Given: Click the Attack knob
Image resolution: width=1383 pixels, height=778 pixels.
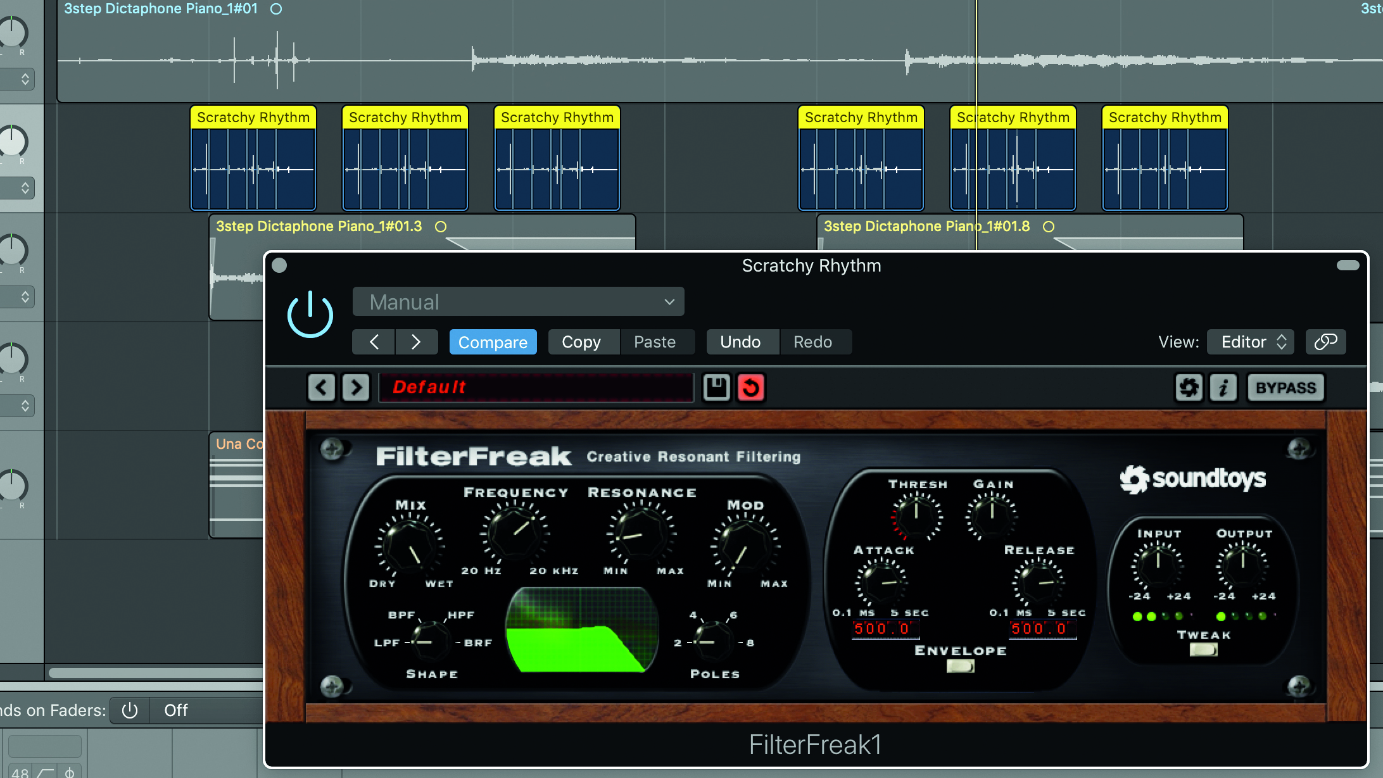Looking at the screenshot, I should point(881,583).
